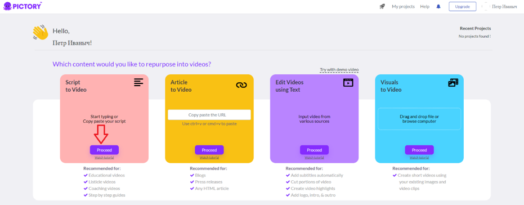Watch tutorial for Visuals to Video

tap(419, 158)
